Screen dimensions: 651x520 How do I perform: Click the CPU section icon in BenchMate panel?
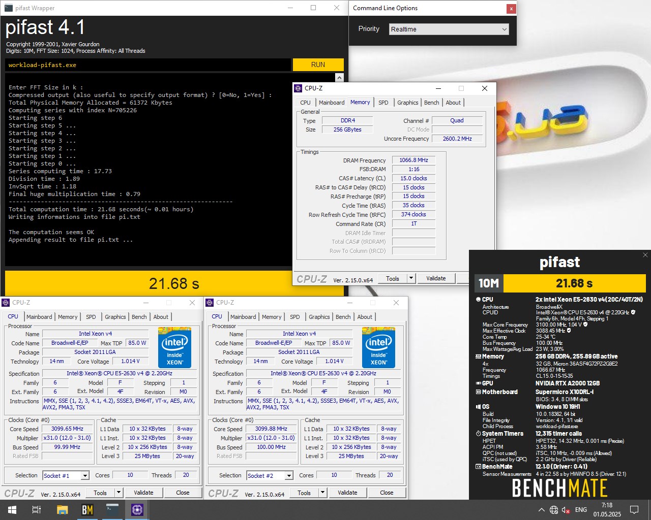click(478, 300)
